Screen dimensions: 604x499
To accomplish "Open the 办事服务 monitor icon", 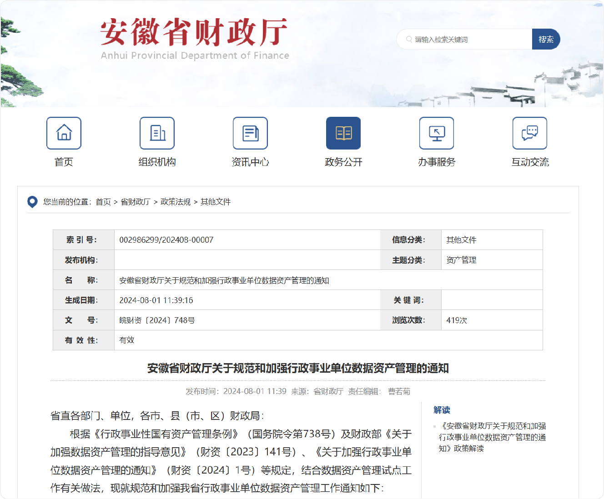I will coord(437,133).
